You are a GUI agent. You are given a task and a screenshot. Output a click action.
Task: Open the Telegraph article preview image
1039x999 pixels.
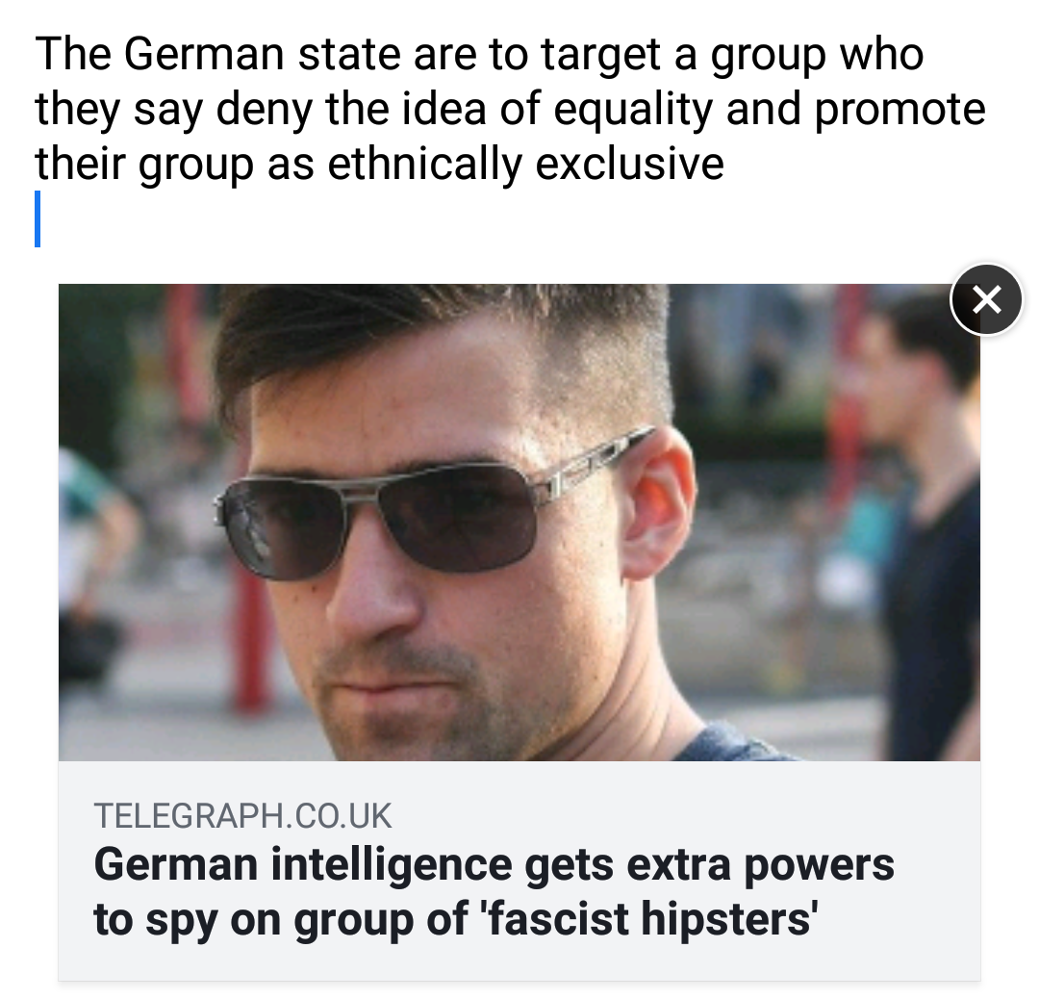click(519, 523)
